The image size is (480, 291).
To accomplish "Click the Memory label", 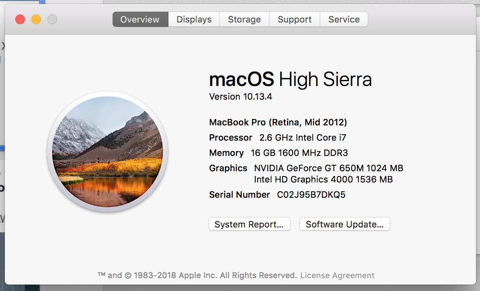I will coord(226,153).
